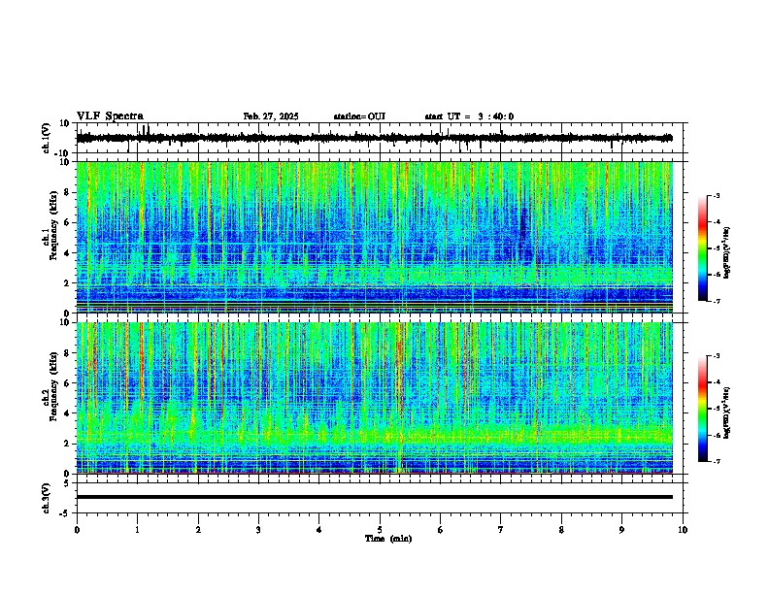
Task: Click time axis tick label "0"
Action: pos(77,530)
